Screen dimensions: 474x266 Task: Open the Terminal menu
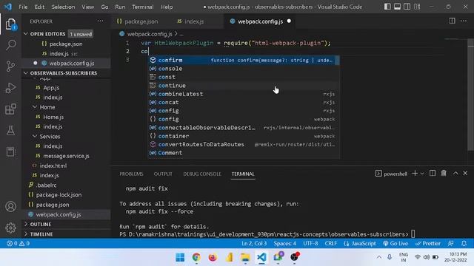tap(142, 7)
